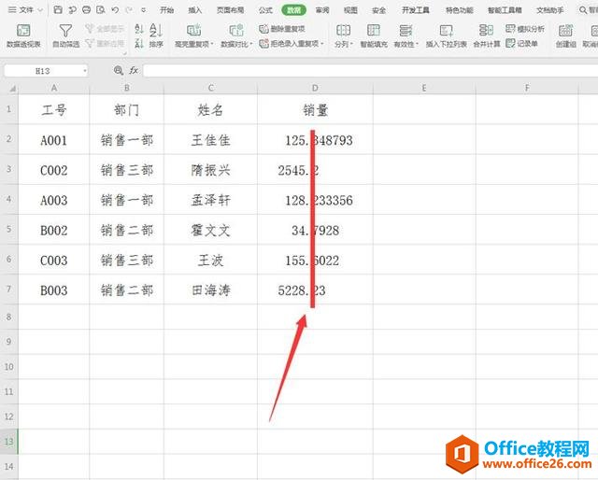Switch to the 页面布局 Page Layout tab
This screenshot has height=480, width=598.
pos(230,10)
